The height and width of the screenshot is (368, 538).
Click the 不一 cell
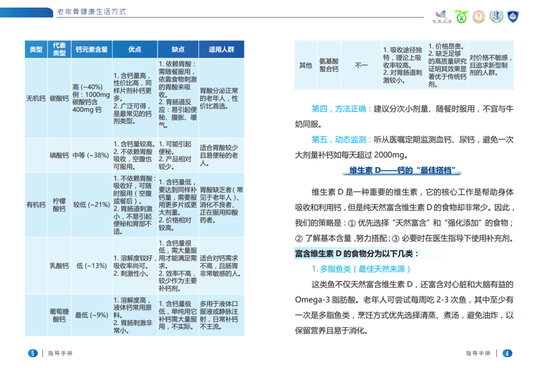pos(361,65)
